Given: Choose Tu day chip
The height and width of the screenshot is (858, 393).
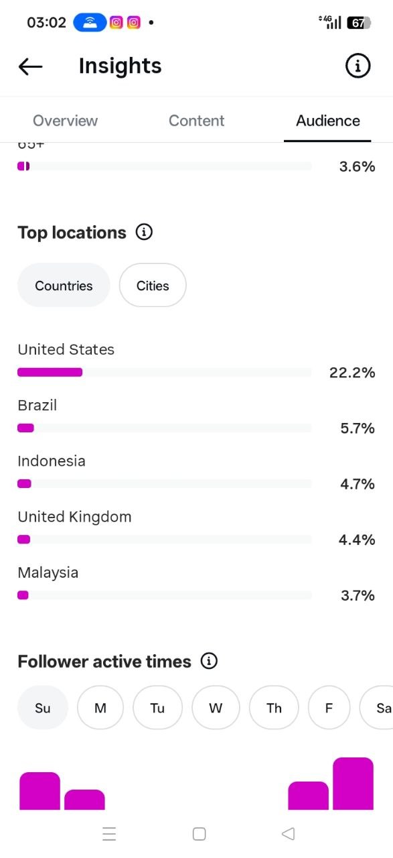Looking at the screenshot, I should pyautogui.click(x=157, y=707).
